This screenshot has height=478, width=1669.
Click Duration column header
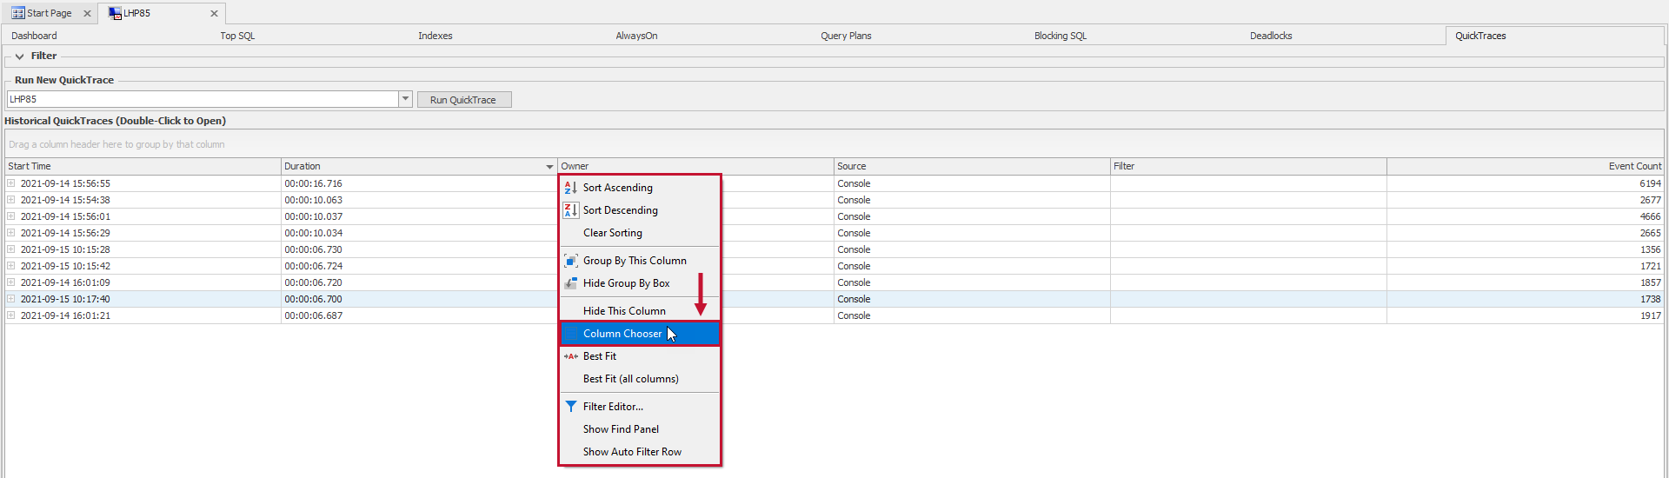click(x=419, y=166)
